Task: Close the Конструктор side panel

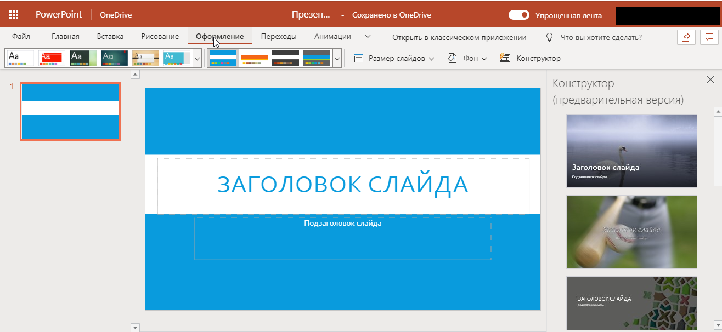Action: click(x=710, y=80)
